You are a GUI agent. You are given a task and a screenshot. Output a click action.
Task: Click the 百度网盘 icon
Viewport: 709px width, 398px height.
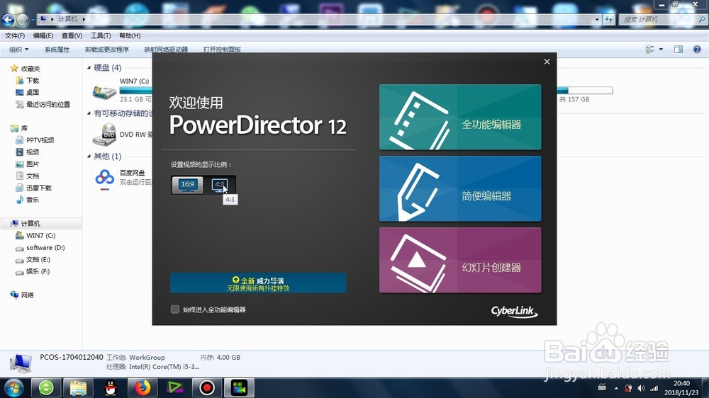click(104, 178)
